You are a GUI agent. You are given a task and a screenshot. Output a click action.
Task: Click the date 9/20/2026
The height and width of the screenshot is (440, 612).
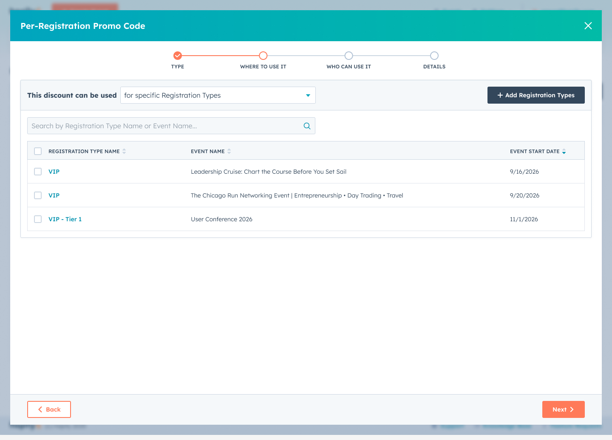point(524,195)
